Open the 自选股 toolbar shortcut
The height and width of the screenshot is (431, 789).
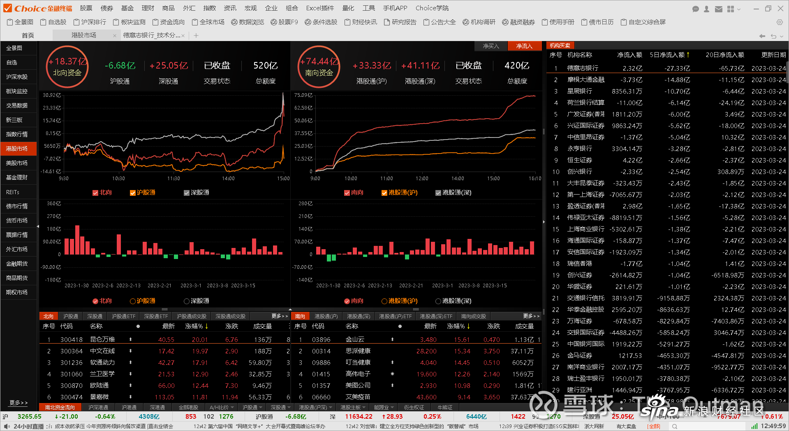53,22
